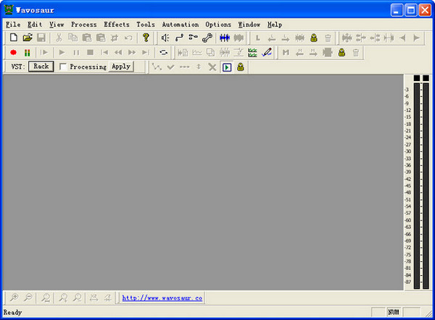Open the View menu
435x320 pixels.
(57, 25)
